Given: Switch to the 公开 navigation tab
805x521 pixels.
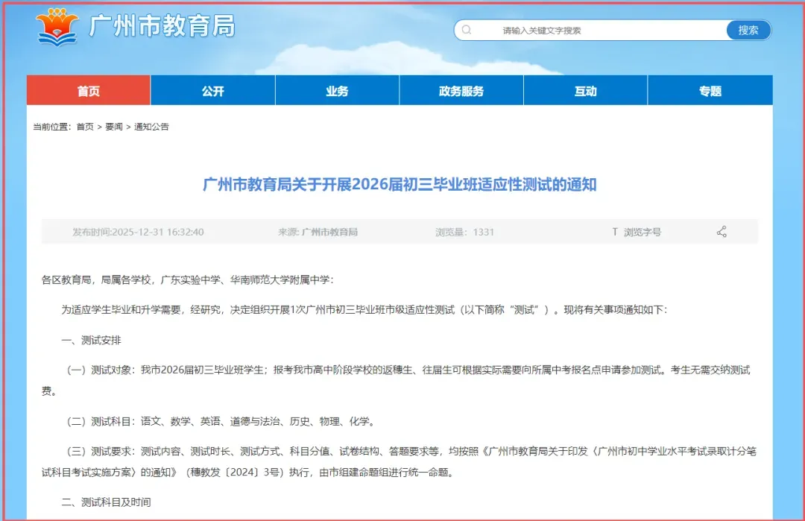Looking at the screenshot, I should point(212,89).
